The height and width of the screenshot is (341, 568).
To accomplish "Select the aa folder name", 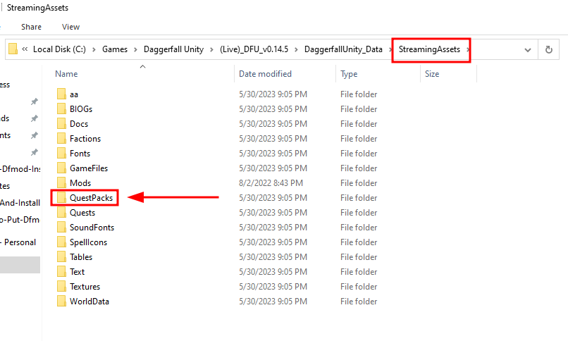I will 74,94.
